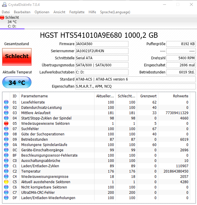Select the UltraDMA-CRC-Fehler row name
The height and width of the screenshot is (205, 197).
tap(38, 192)
